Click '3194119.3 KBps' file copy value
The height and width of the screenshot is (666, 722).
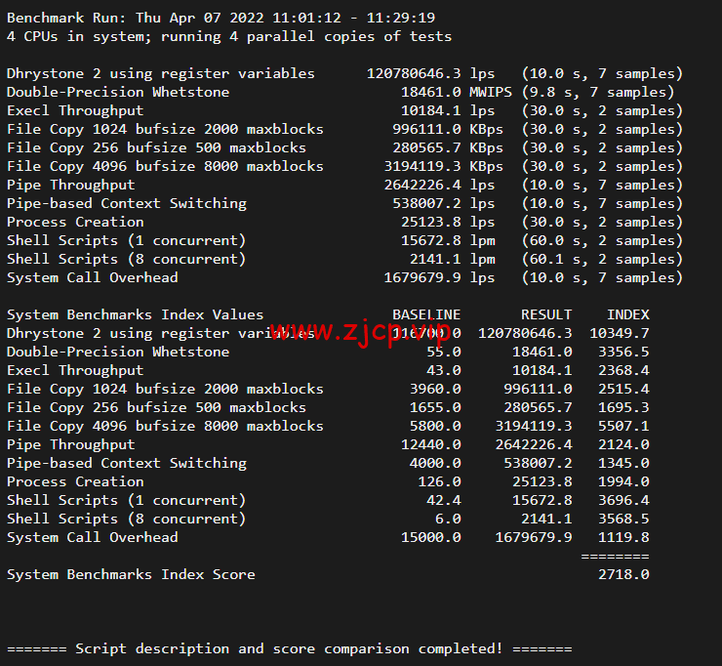tap(443, 166)
